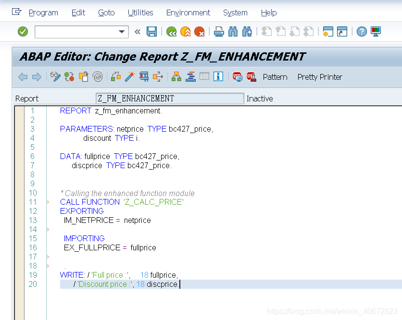This screenshot has height=320, width=402.
Task: Navigate back with the left arrow in editor toolbar
Action: (x=23, y=77)
